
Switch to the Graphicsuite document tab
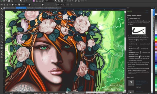tap(30, 8)
